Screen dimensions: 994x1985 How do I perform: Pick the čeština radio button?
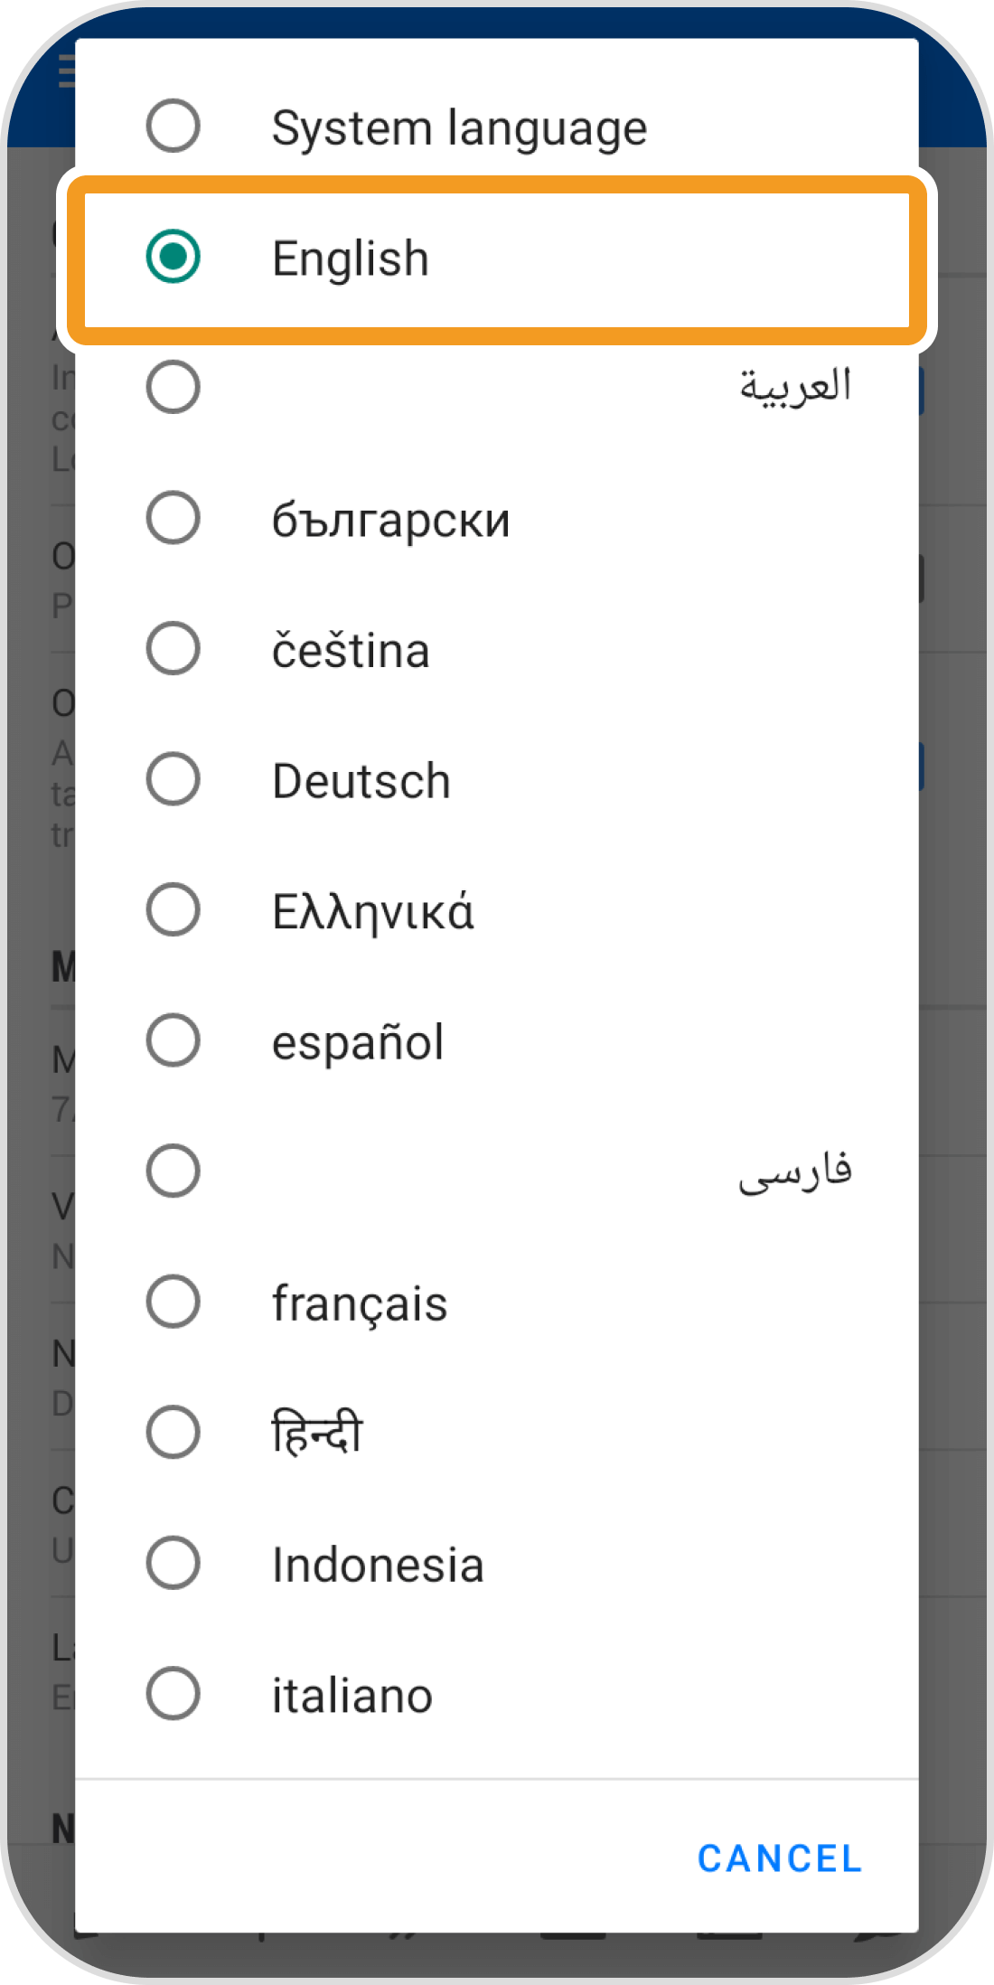173,648
